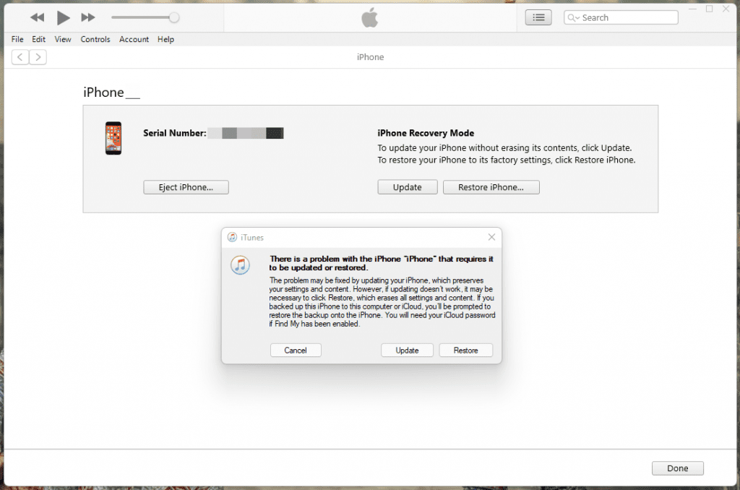Viewport: 740px width, 490px height.
Task: Click the forward navigation arrow
Action: pos(38,57)
